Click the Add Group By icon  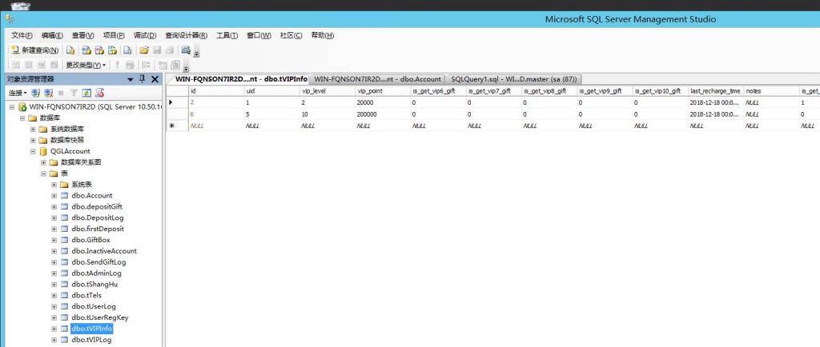(x=147, y=65)
